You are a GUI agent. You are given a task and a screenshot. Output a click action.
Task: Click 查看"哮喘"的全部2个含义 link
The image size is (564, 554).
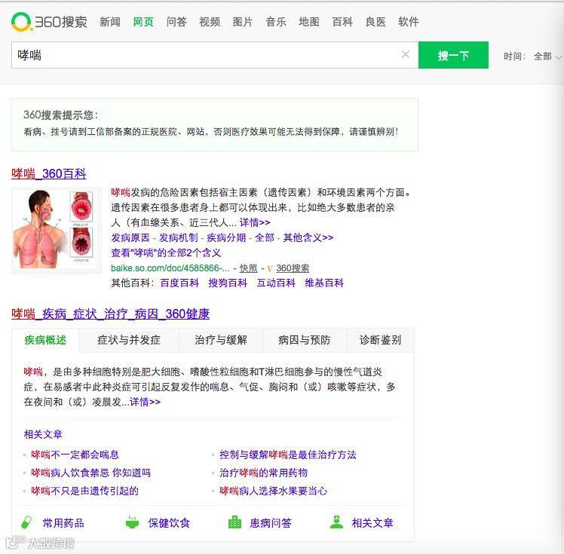tap(166, 253)
